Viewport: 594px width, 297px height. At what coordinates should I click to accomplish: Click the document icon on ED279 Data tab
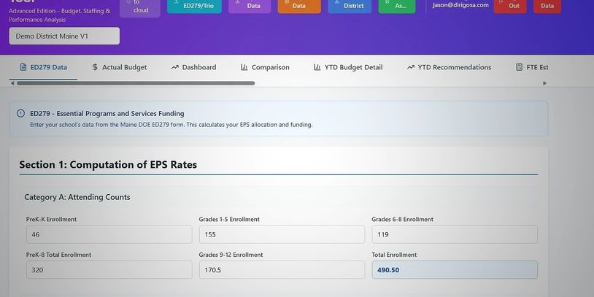click(23, 67)
